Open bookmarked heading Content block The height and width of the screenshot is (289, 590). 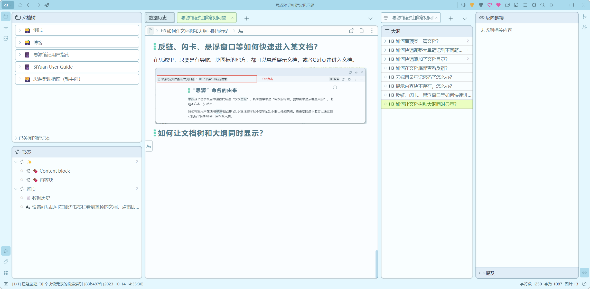coord(54,171)
